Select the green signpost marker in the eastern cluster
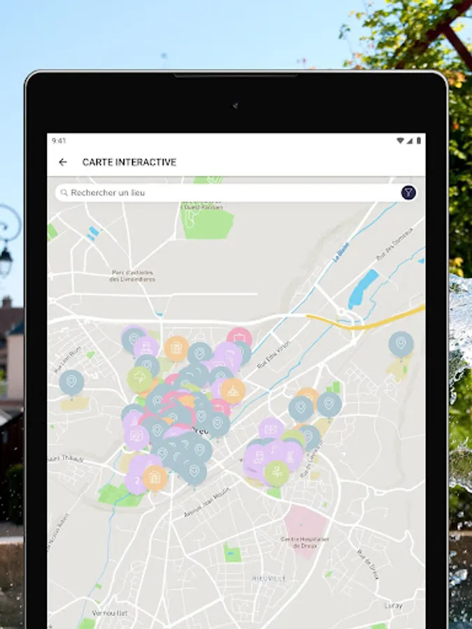Screen dimensions: 472x629 click(276, 472)
